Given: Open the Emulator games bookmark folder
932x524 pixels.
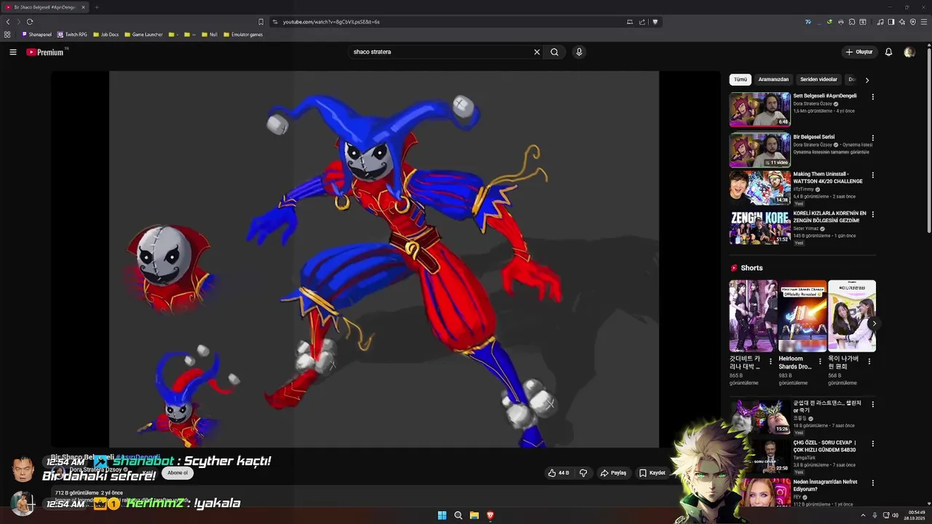Looking at the screenshot, I should tap(243, 34).
